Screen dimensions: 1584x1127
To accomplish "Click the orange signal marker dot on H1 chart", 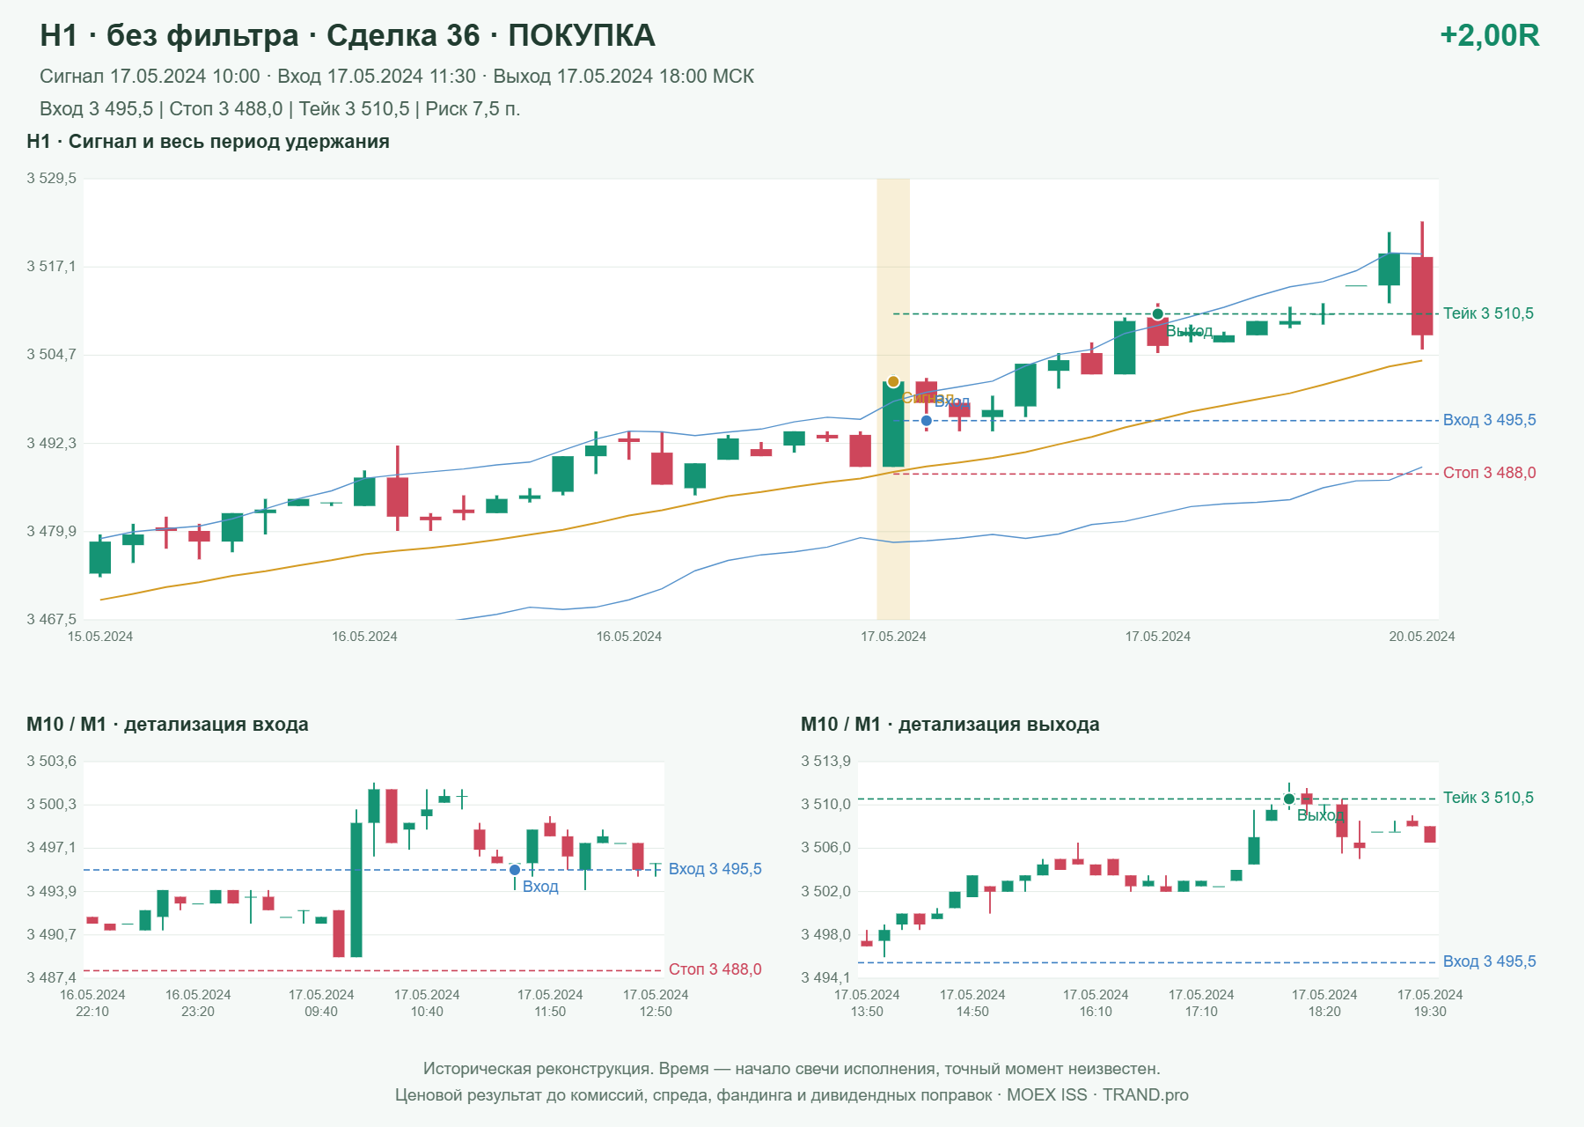I will tap(893, 382).
